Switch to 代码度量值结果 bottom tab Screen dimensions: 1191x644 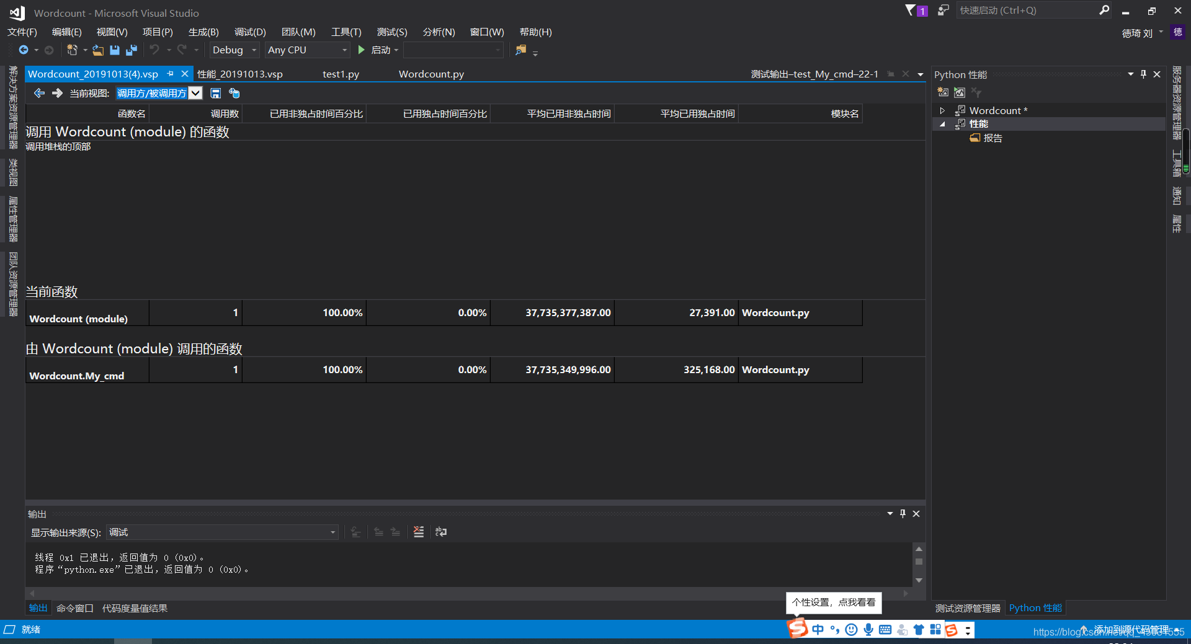coord(135,608)
